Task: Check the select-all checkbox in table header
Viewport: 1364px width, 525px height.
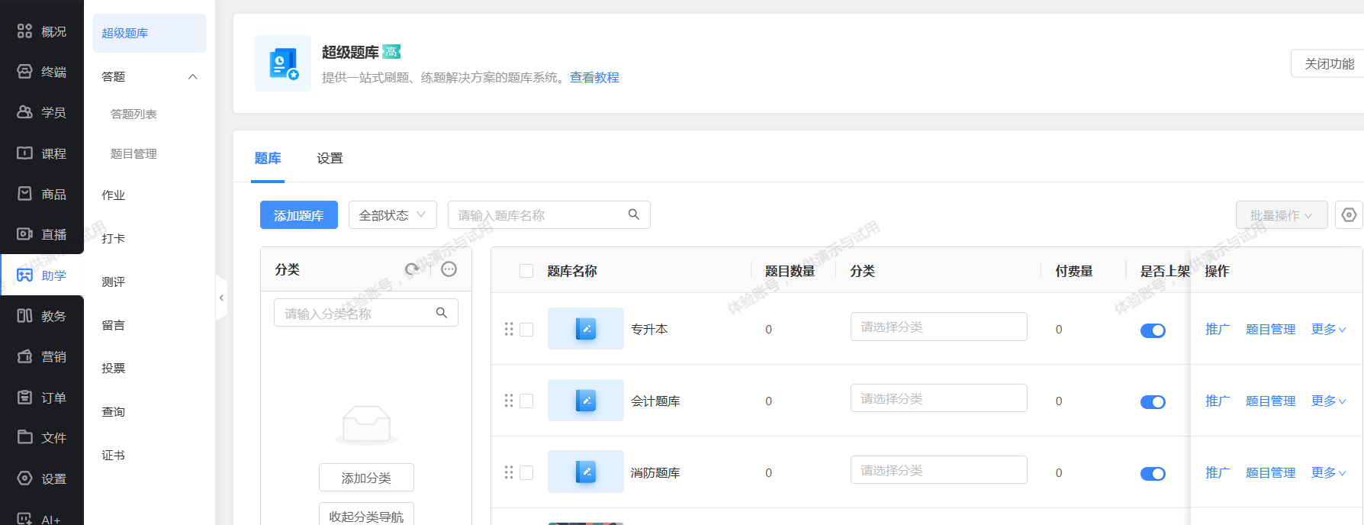Action: coord(526,271)
